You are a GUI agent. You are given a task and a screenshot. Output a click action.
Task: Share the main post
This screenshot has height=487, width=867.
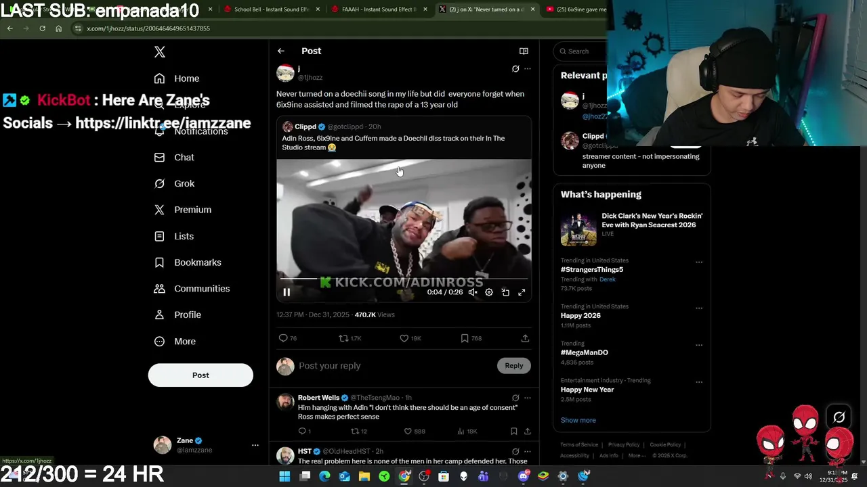[x=525, y=338]
